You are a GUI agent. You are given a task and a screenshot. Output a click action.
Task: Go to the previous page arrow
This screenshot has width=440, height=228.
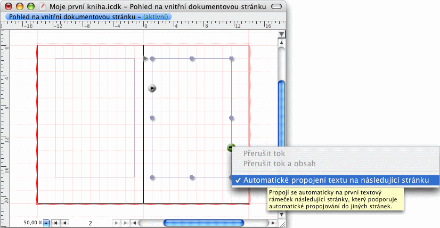pos(64,223)
